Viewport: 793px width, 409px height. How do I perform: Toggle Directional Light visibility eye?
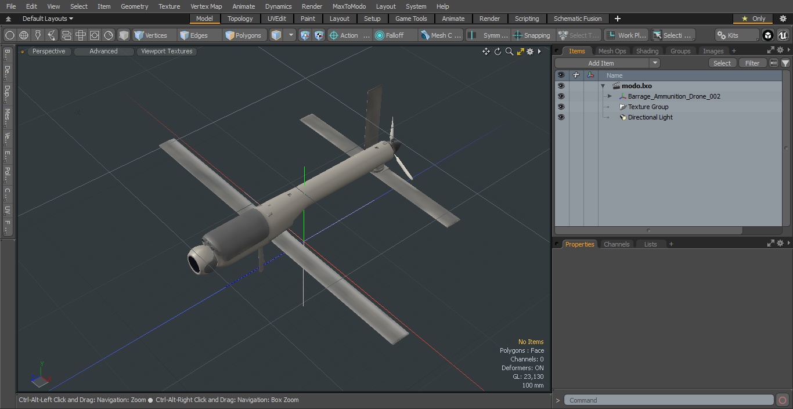pos(561,117)
